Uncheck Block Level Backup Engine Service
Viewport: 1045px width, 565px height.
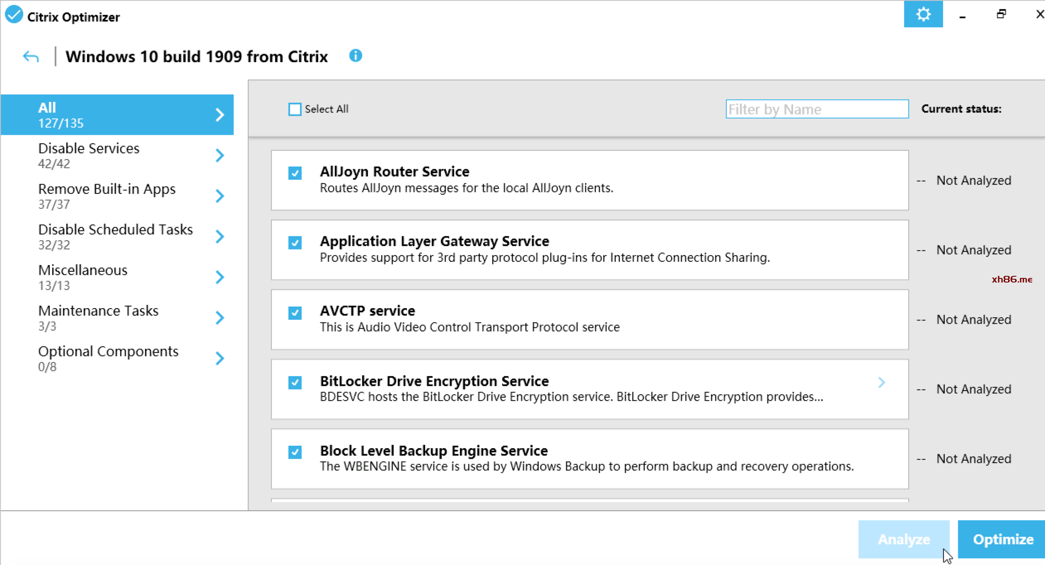tap(295, 452)
